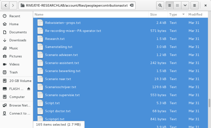Screen dimensions: 211x128
Task: Select Scenario supervisie.txt
Action: (x=120, y=95)
